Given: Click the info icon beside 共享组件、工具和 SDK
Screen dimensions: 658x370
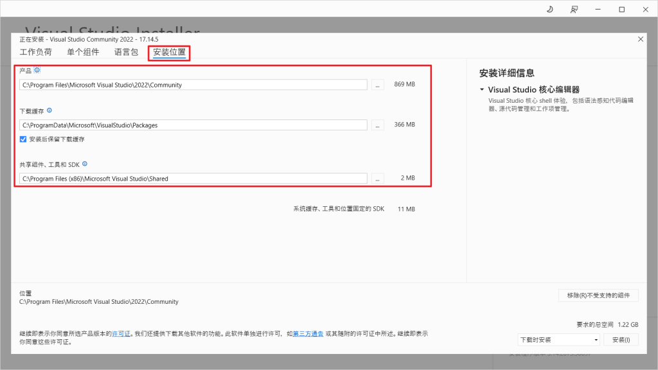Looking at the screenshot, I should pyautogui.click(x=85, y=164).
